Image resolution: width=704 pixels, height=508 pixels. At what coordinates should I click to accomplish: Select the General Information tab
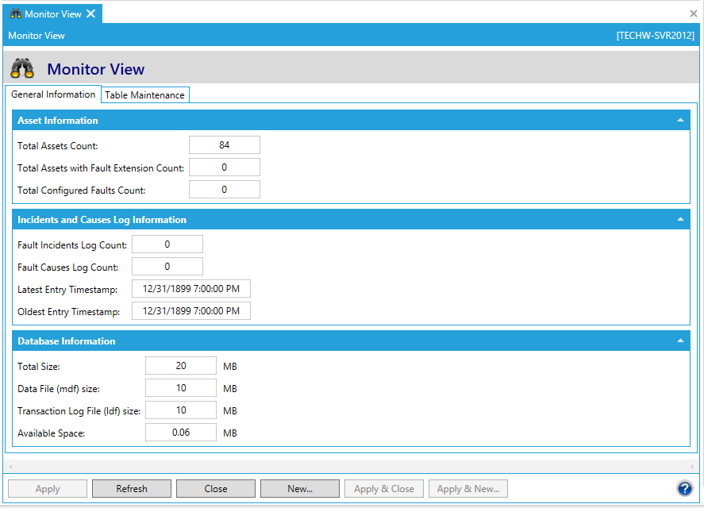(53, 94)
